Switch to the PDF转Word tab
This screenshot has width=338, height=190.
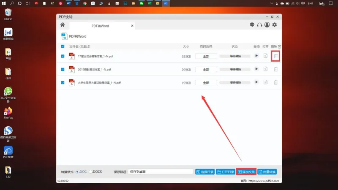pos(100,26)
